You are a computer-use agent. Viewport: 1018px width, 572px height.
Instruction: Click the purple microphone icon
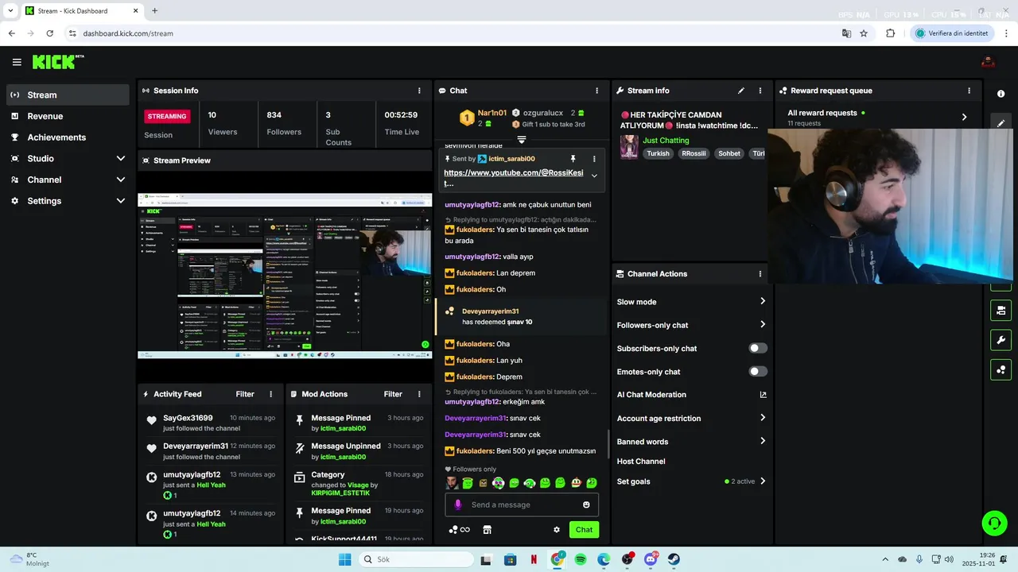pos(457,504)
